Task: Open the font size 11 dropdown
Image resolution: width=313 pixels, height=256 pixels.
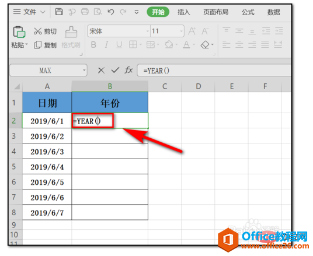Action: click(181, 31)
